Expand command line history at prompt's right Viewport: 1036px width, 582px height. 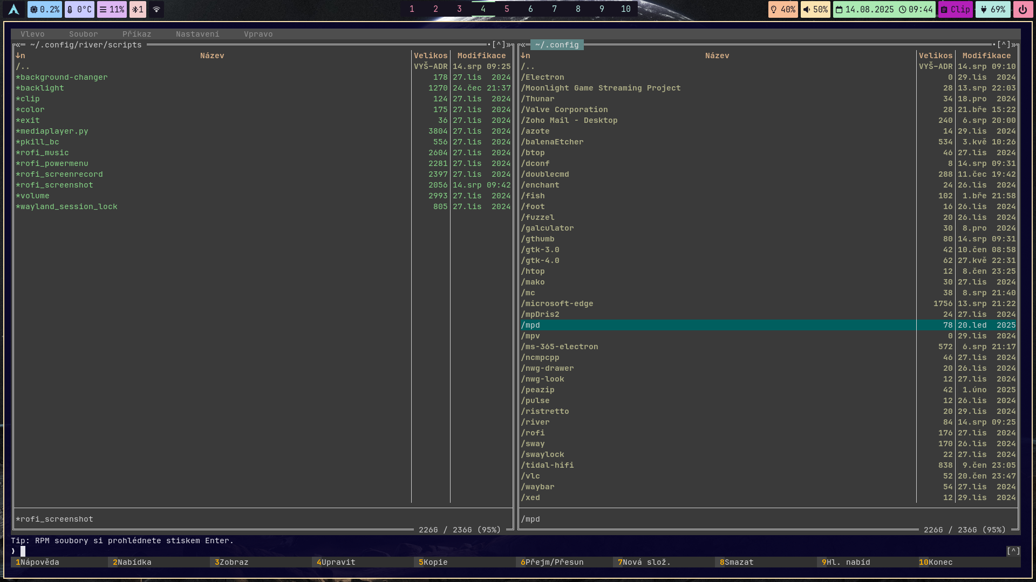pyautogui.click(x=1013, y=551)
